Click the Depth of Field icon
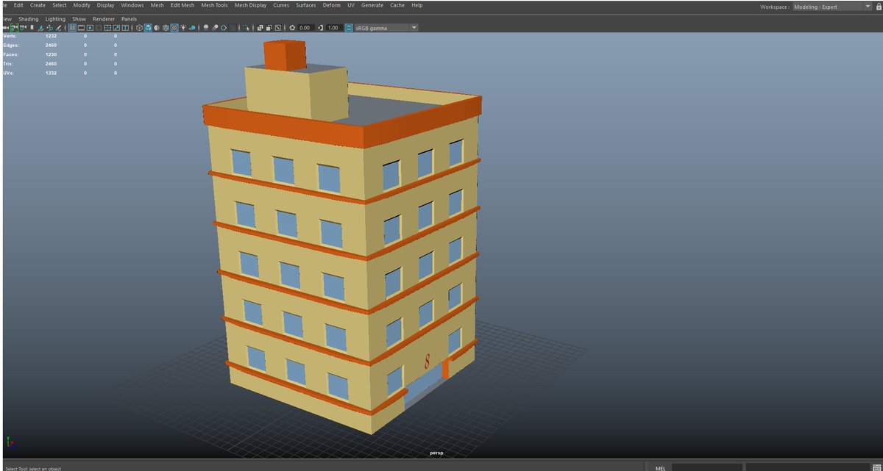 coord(233,28)
